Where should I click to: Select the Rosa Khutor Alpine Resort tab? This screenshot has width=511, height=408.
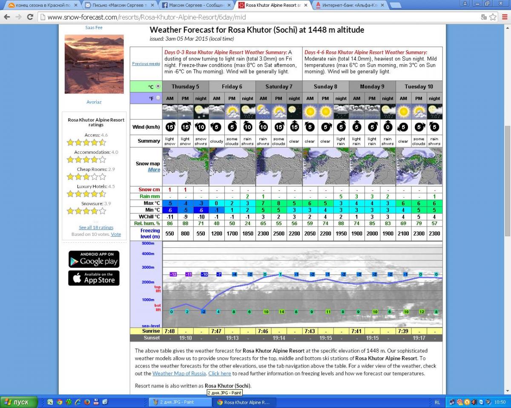click(x=273, y=5)
